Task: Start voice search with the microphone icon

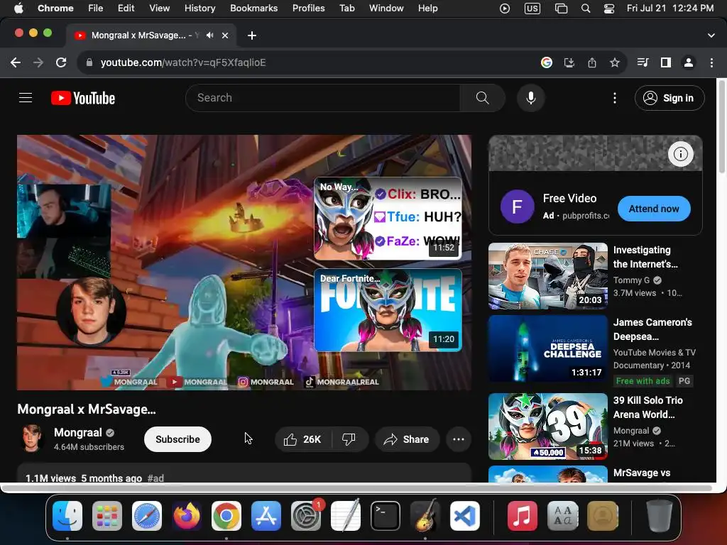Action: (531, 98)
